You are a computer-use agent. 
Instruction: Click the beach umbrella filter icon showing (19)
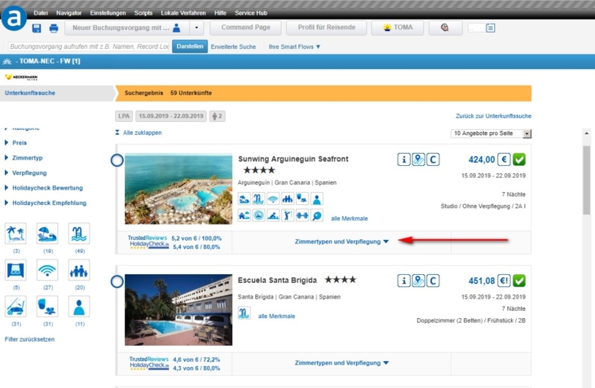coord(47,233)
